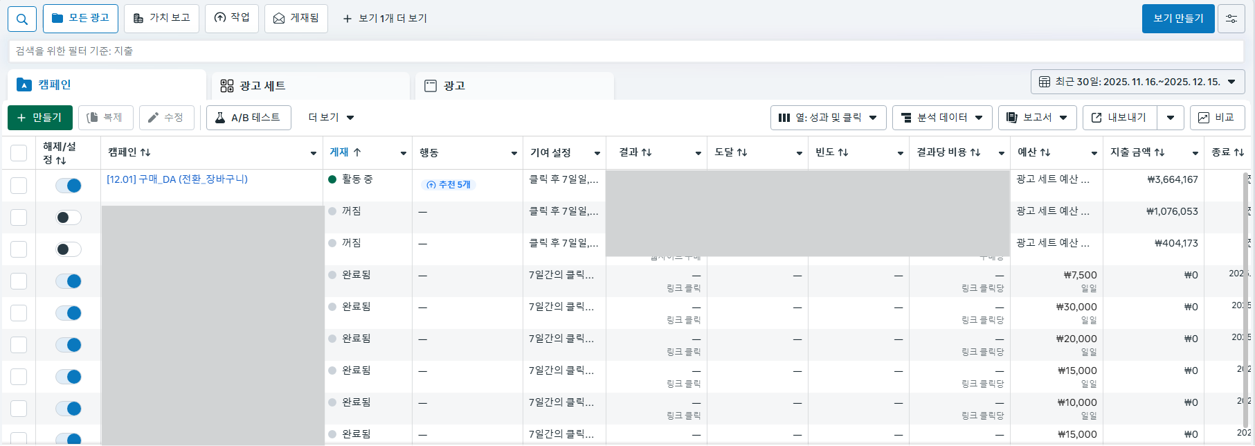Open the 비교 compare chart button
This screenshot has width=1255, height=446.
coord(1217,118)
